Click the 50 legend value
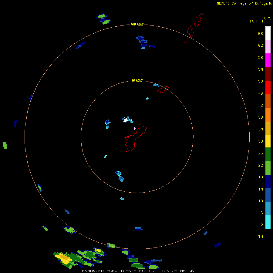Viewport: 273px width, 273px height. [x=261, y=81]
